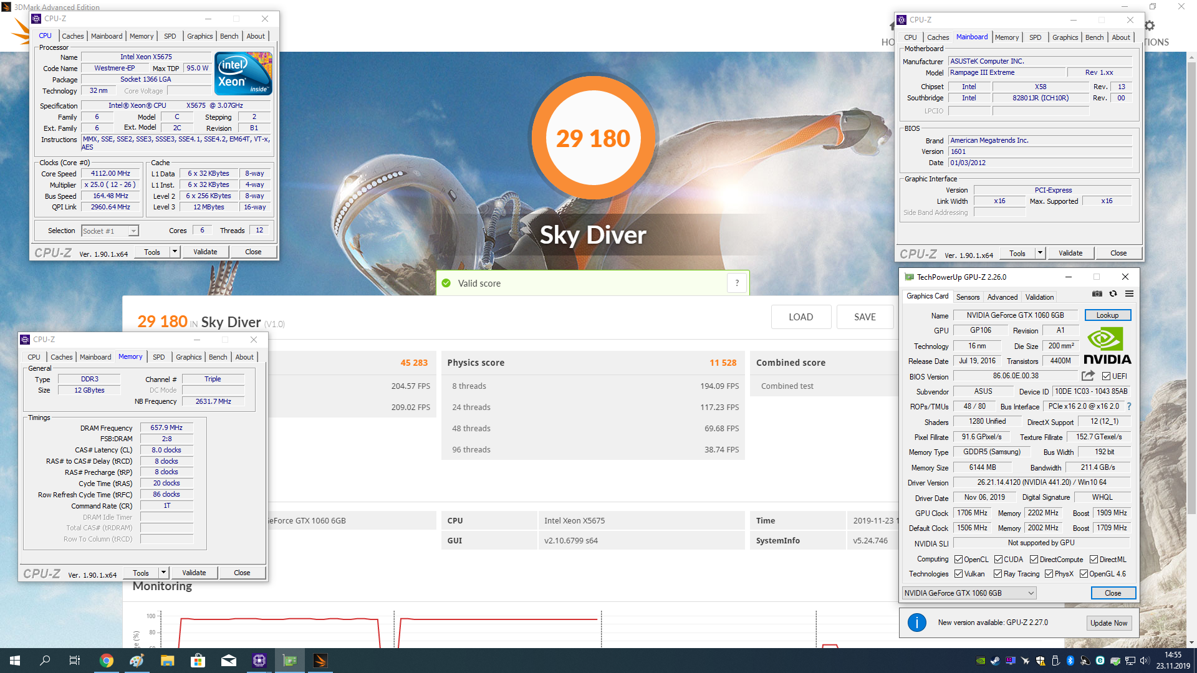
Task: Switch to Sensors tab in GPU-Z
Action: (968, 297)
